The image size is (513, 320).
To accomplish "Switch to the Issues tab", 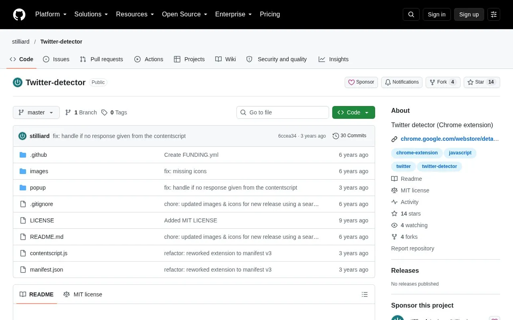I will (56, 59).
